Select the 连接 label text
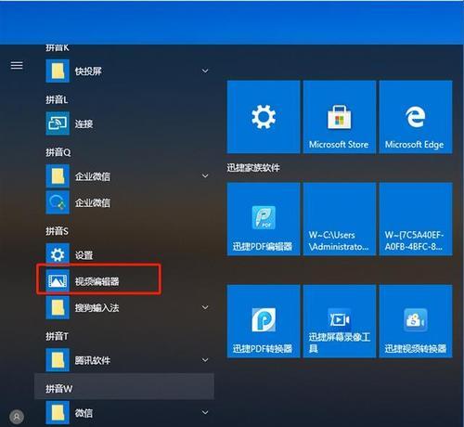The height and width of the screenshot is (427, 464). [x=84, y=123]
